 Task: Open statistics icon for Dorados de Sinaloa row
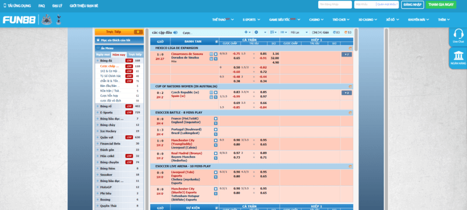pyautogui.click(x=215, y=59)
